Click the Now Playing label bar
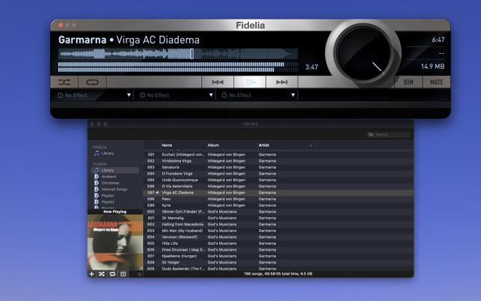Viewport: 481px width, 301px height. pos(115,212)
